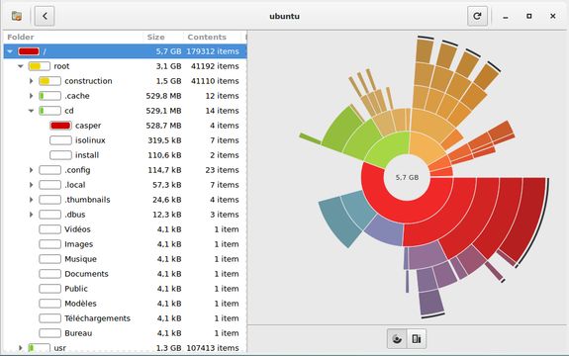This screenshot has width=569, height=356.
Task: Click the 3,1 GB size of root
Action: [168, 66]
